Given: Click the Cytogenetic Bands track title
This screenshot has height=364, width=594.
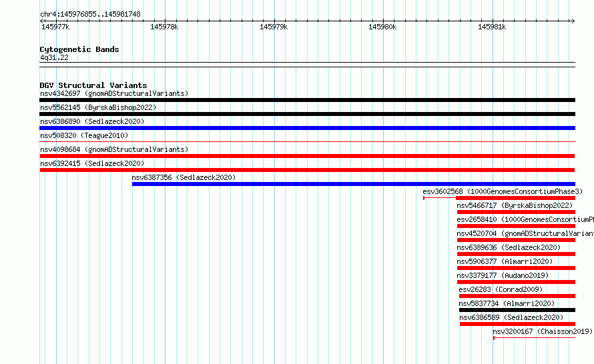Looking at the screenshot, I should [x=79, y=49].
